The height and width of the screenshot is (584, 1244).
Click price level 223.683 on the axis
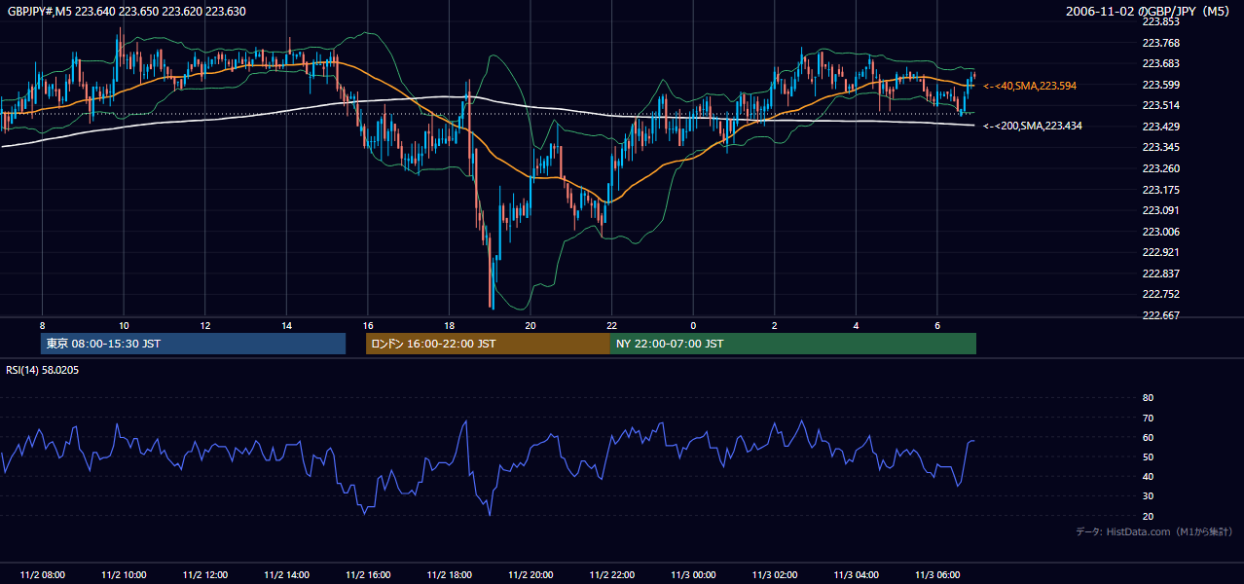pos(1160,63)
